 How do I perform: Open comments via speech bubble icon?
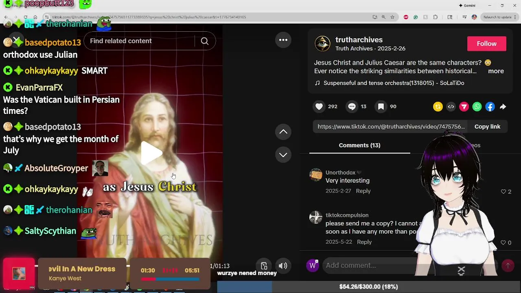352,107
